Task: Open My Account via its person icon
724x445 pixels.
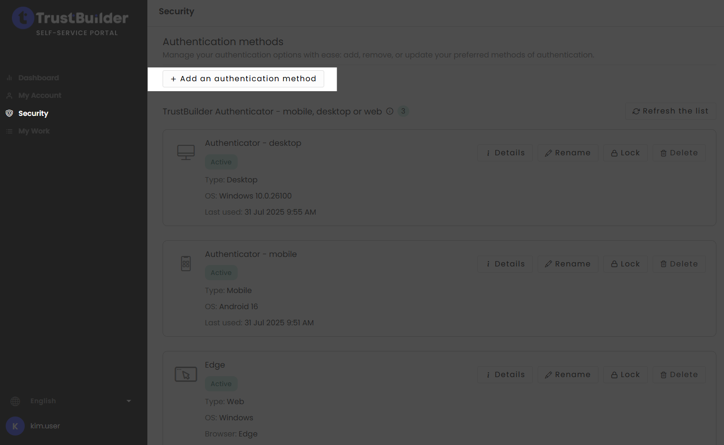Action: 9,95
